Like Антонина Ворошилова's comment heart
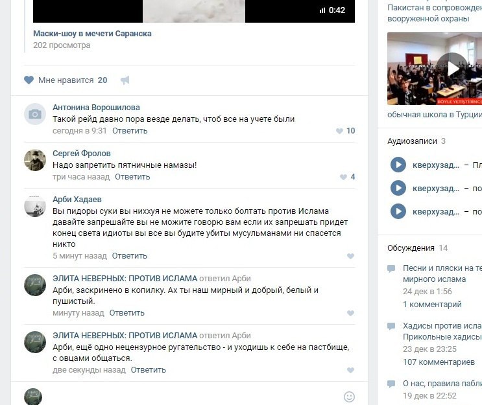 tap(339, 131)
